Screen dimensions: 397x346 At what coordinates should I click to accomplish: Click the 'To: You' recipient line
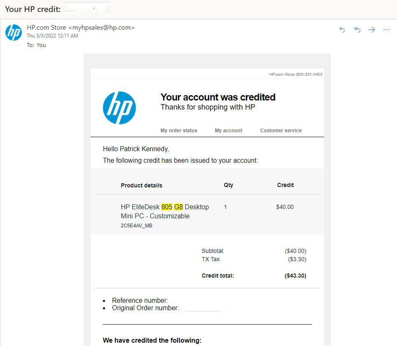click(x=36, y=45)
